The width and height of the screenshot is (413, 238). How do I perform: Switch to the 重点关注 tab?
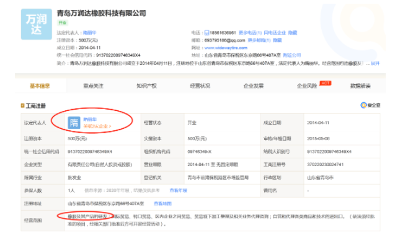93,86
